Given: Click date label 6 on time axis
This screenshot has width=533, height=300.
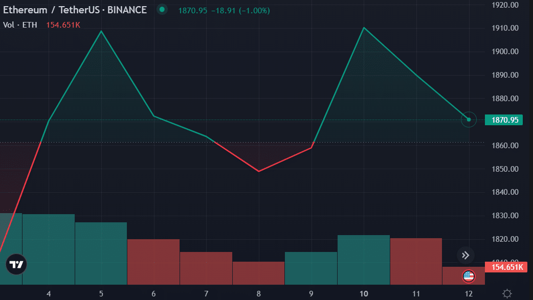Looking at the screenshot, I should point(153,294).
